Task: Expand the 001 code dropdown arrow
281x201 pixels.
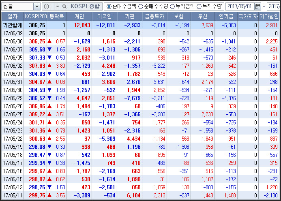Action: tap(57, 6)
